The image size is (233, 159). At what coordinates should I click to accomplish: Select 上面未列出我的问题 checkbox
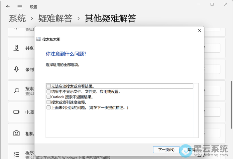point(49,107)
